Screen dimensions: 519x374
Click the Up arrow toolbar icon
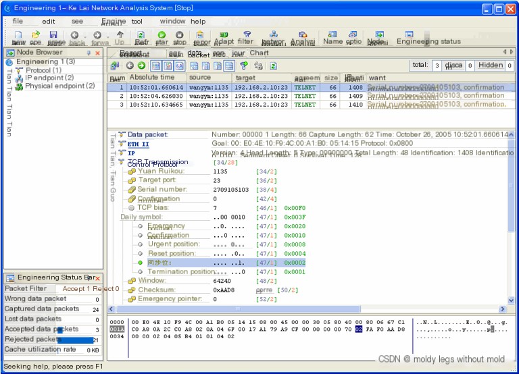(x=120, y=34)
